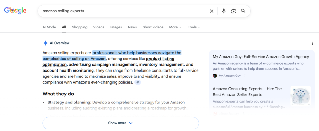Open source link chip after policies text
Image resolution: width=319 pixels, height=131 pixels.
[x=138, y=82]
